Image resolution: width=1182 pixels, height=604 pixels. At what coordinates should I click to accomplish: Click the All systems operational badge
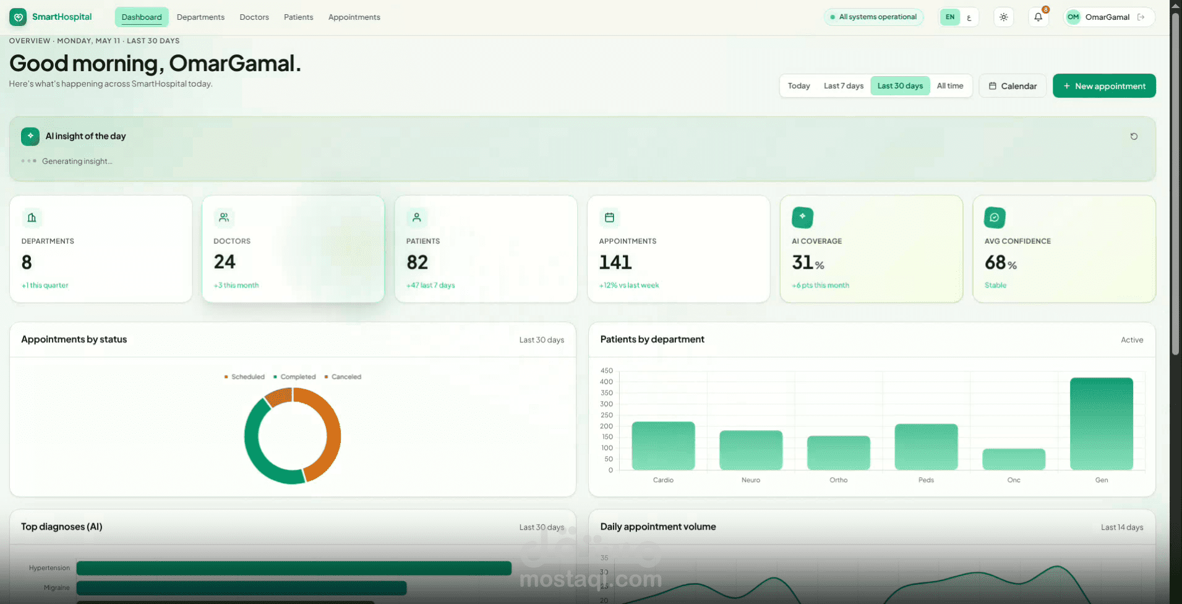pyautogui.click(x=873, y=17)
